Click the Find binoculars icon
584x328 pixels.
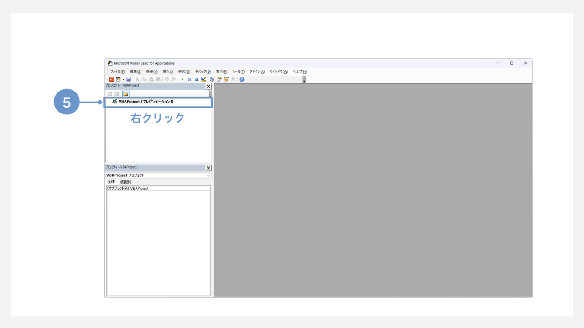[x=158, y=79]
